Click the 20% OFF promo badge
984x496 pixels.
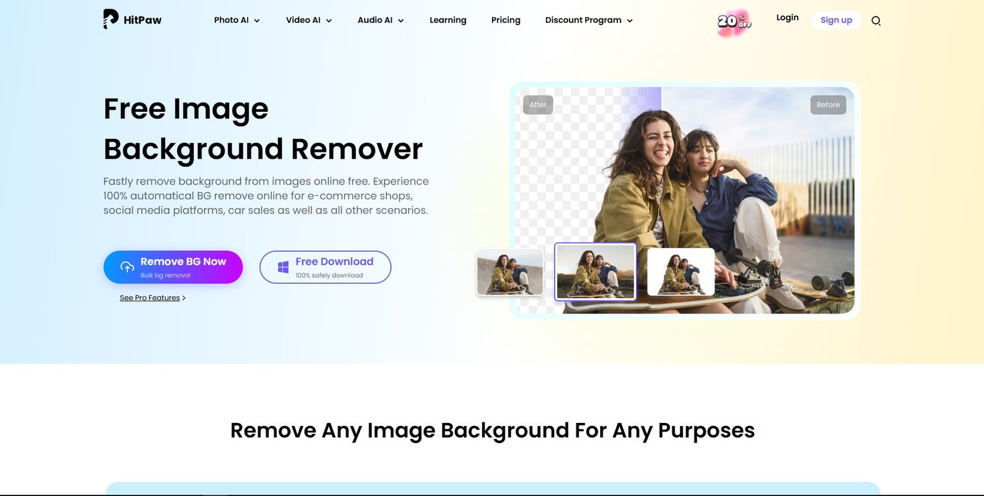(x=734, y=22)
